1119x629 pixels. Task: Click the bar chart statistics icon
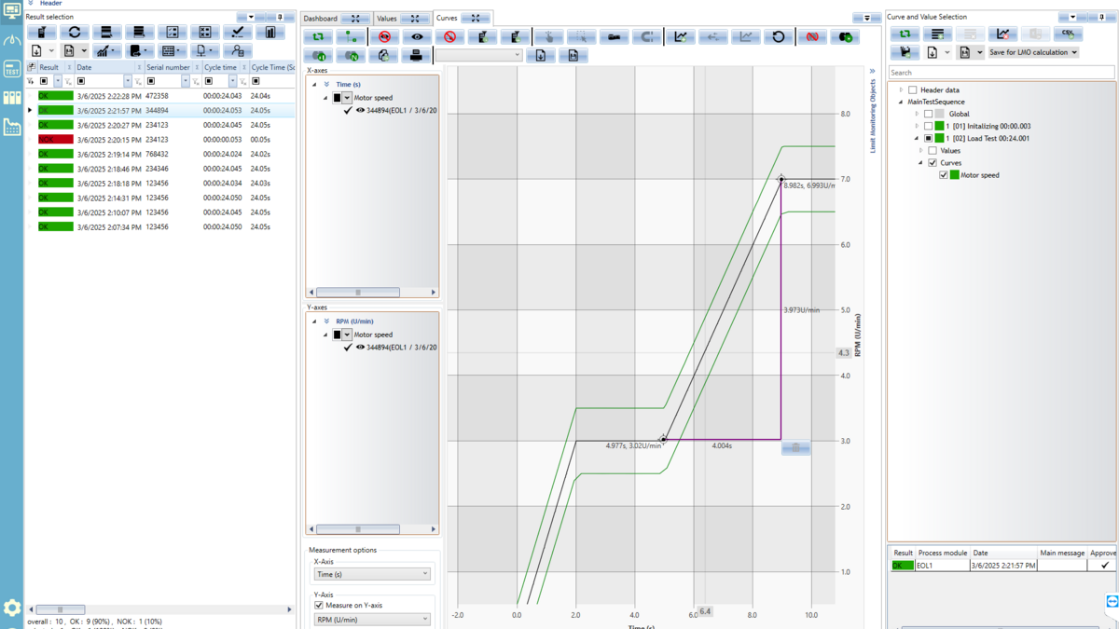point(269,33)
